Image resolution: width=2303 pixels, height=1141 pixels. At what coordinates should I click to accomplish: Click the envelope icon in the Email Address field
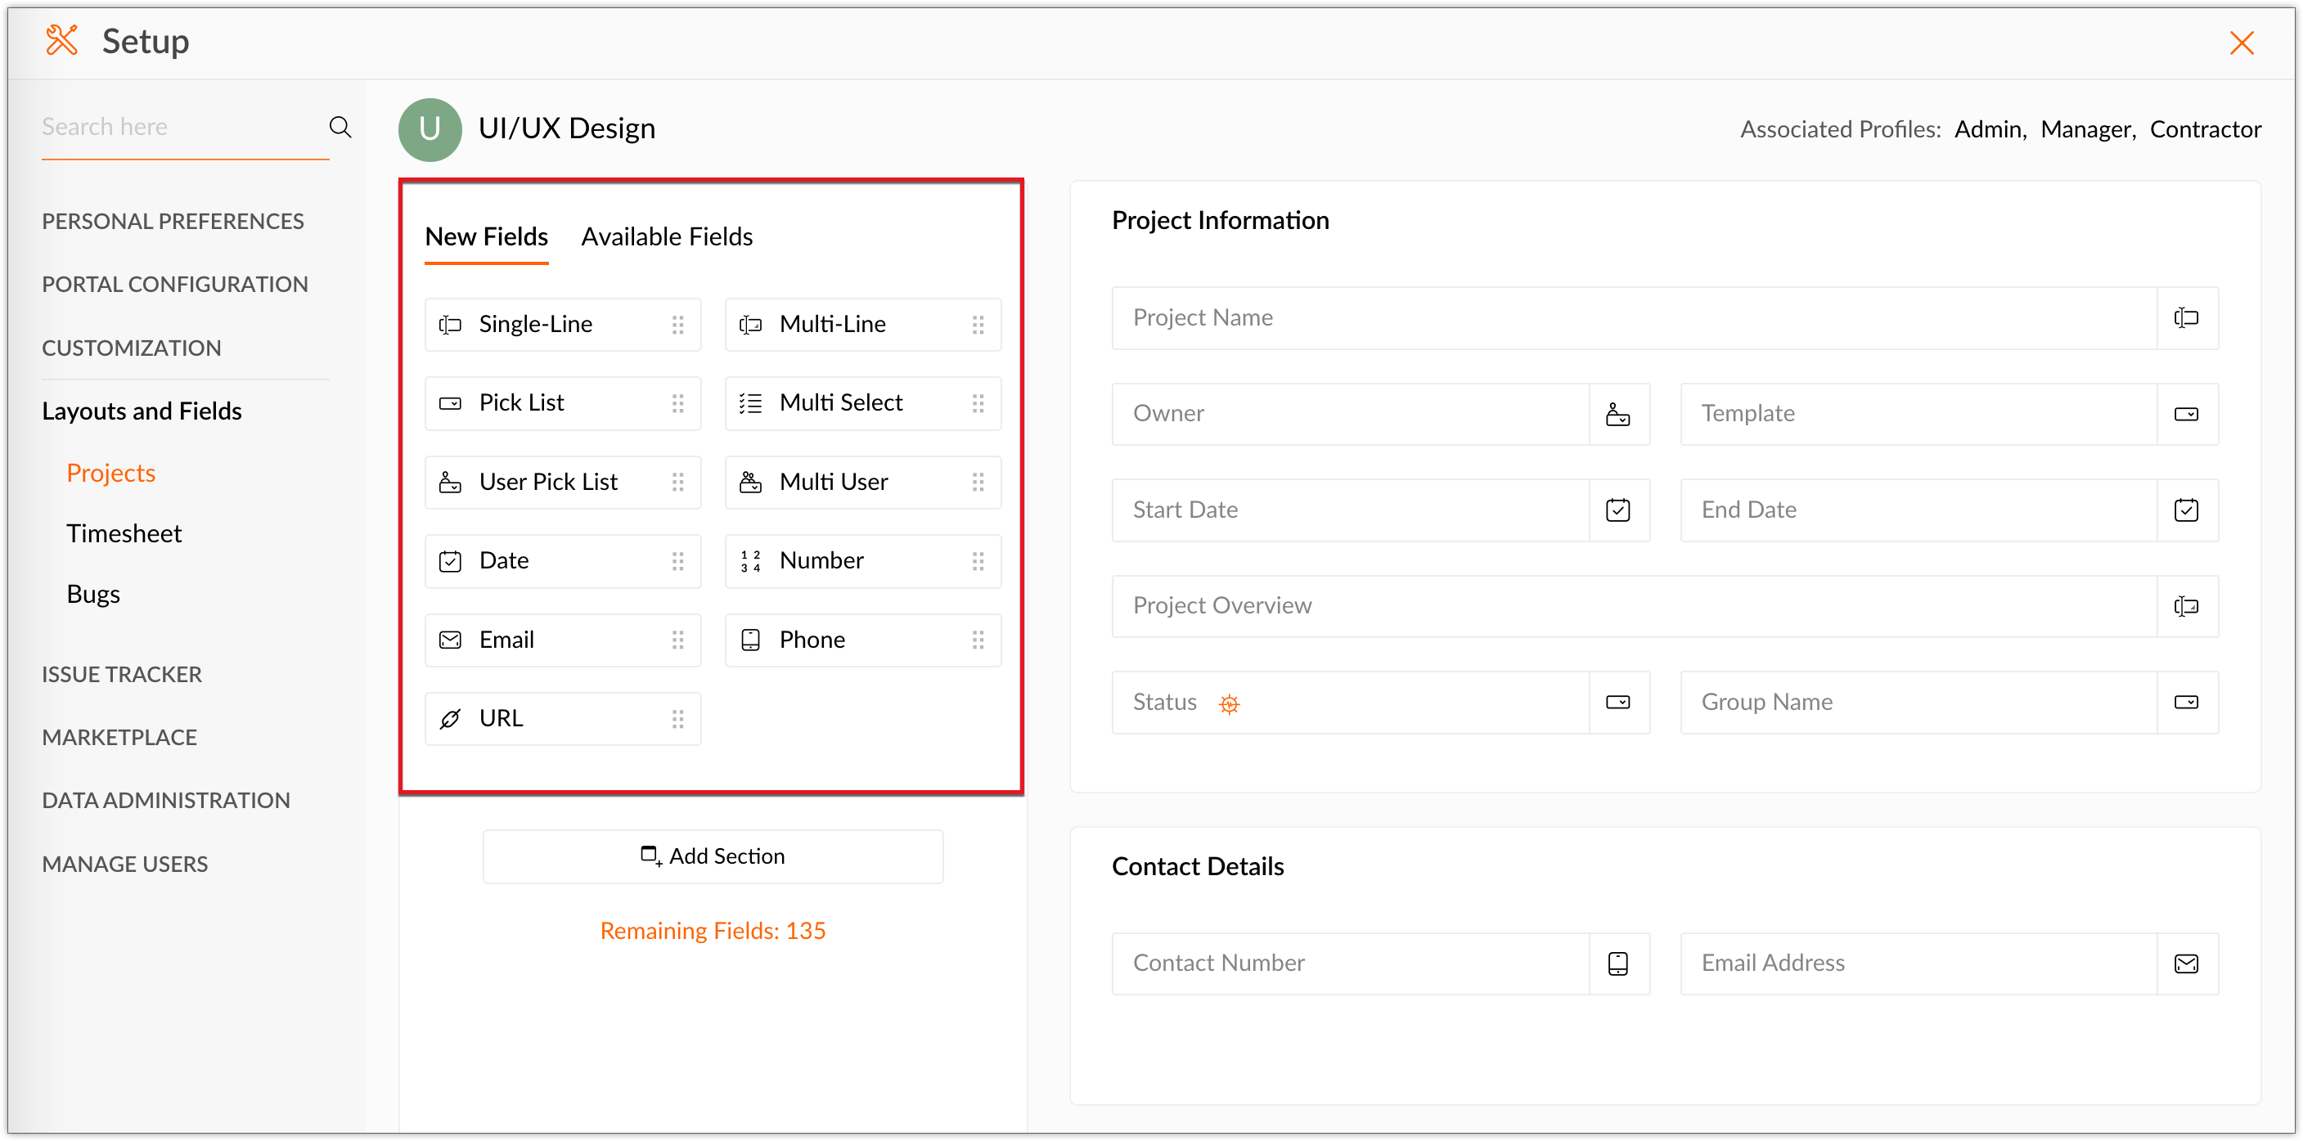pos(2186,964)
